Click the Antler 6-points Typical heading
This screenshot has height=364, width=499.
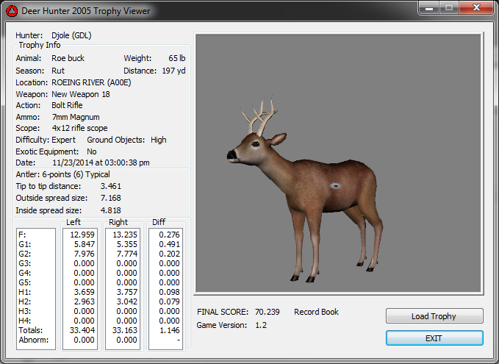62,174
